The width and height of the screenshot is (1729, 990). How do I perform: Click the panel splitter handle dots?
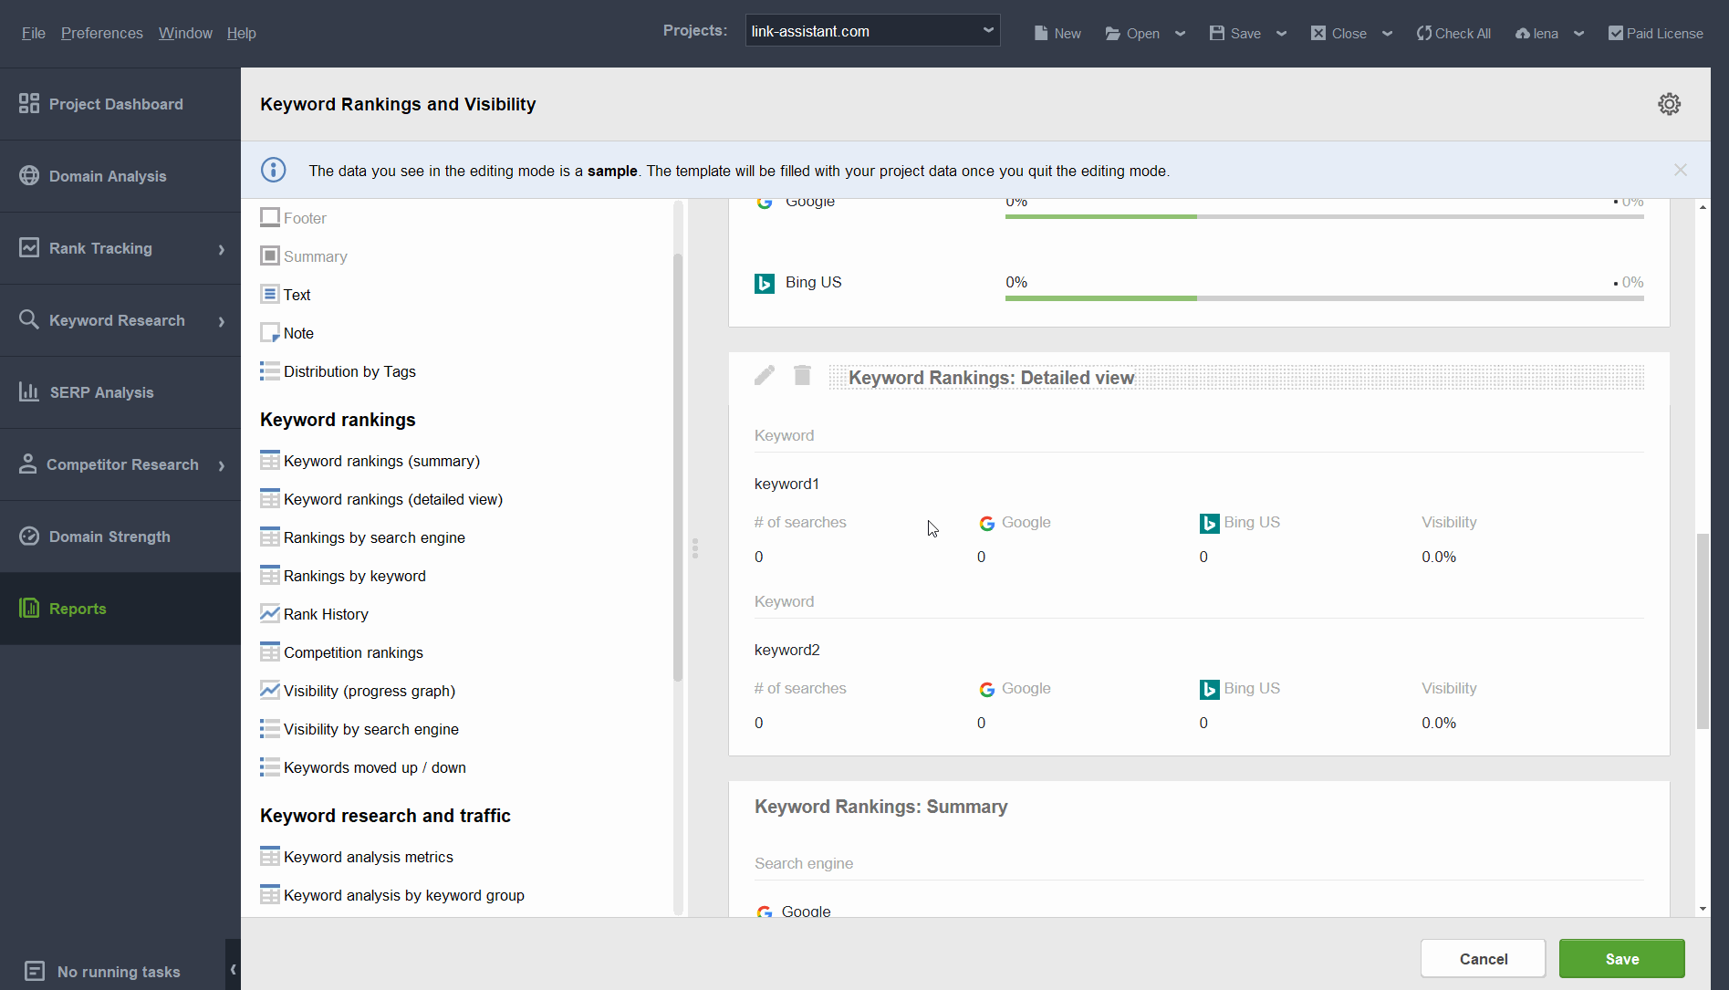point(694,548)
